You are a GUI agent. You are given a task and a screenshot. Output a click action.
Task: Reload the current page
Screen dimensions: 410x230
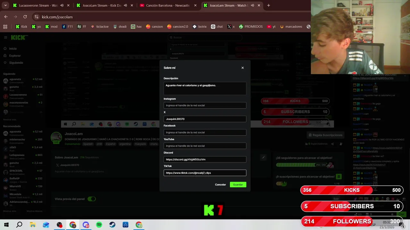(x=25, y=17)
